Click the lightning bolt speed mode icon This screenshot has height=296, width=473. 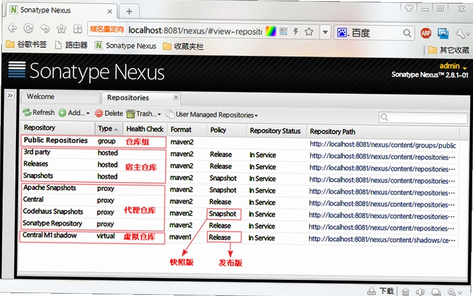(296, 32)
